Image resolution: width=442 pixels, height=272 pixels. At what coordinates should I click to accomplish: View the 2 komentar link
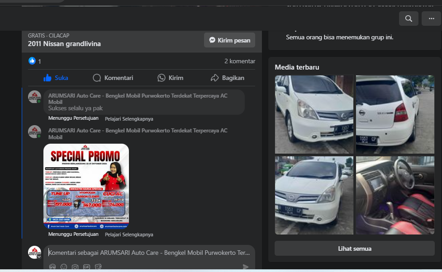(x=240, y=61)
